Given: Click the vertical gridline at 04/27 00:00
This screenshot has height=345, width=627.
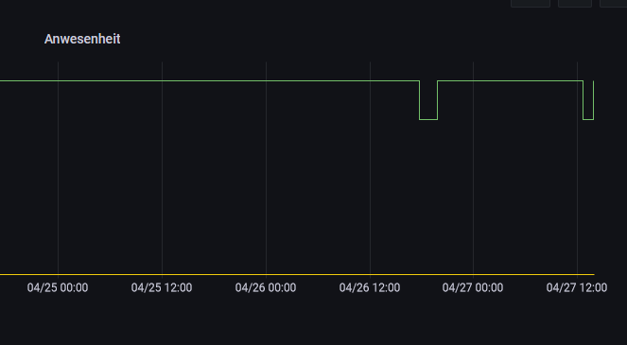Looking at the screenshot, I should 474,168.
